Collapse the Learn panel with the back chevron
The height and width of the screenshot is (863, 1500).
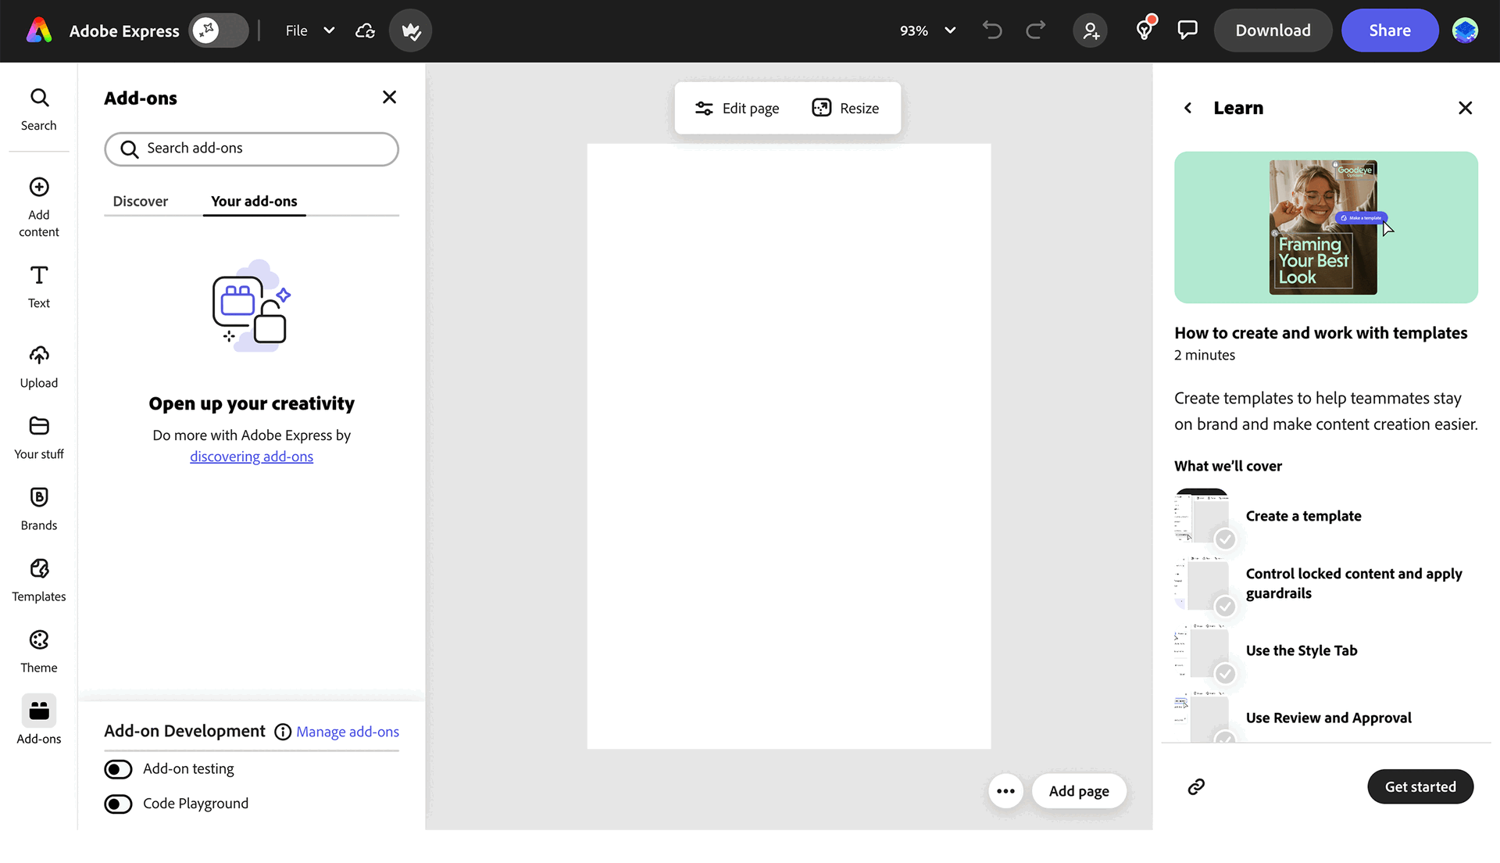(1187, 108)
